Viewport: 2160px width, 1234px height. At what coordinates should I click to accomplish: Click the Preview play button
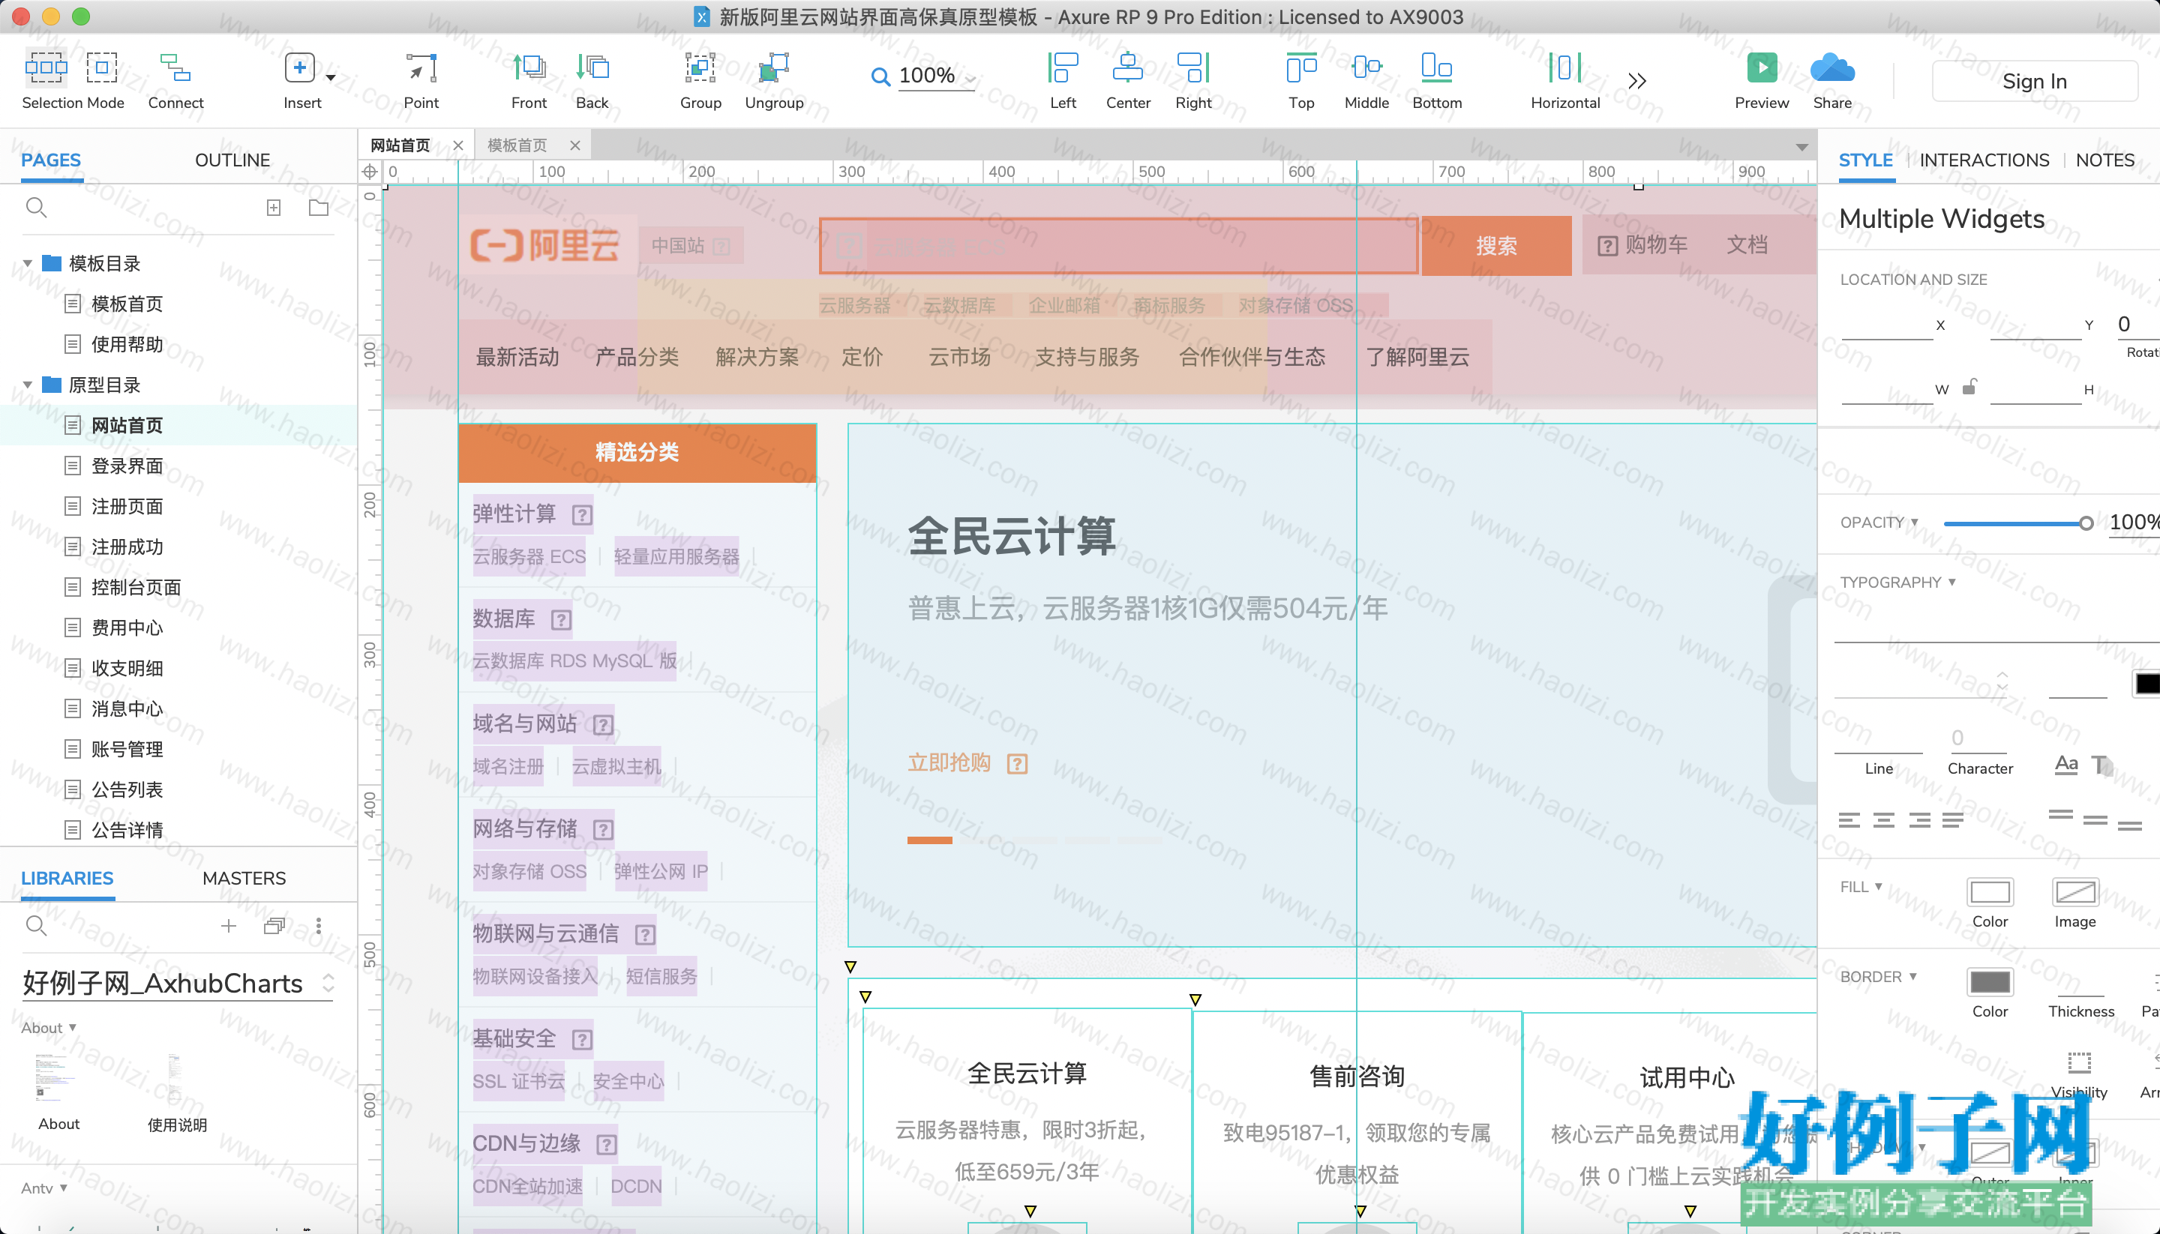pos(1762,67)
